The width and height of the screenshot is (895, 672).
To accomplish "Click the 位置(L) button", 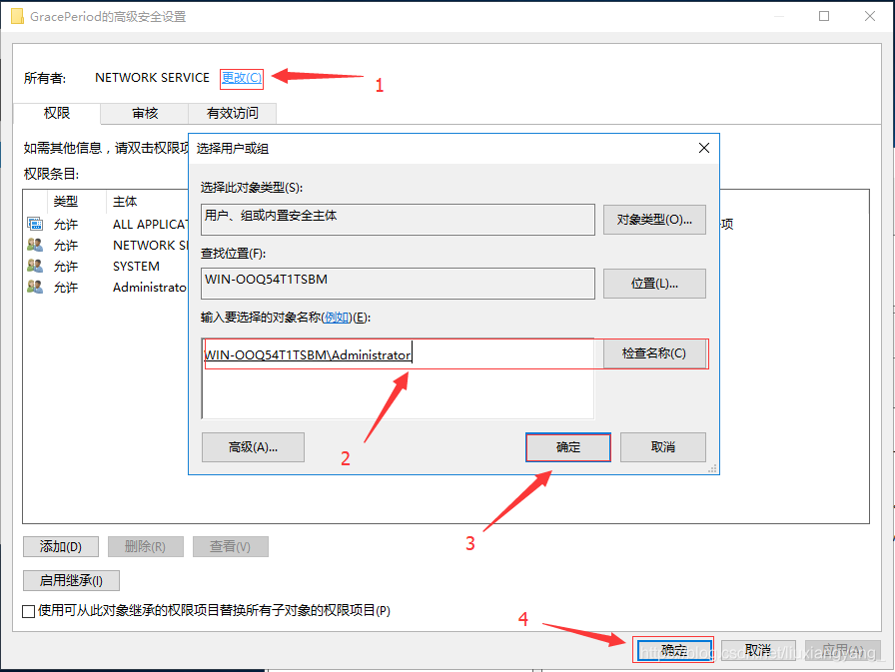I will coord(654,284).
